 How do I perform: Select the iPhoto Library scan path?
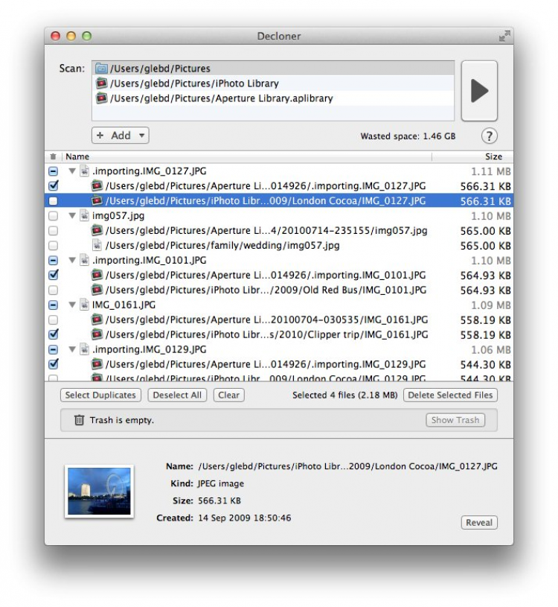pyautogui.click(x=273, y=83)
